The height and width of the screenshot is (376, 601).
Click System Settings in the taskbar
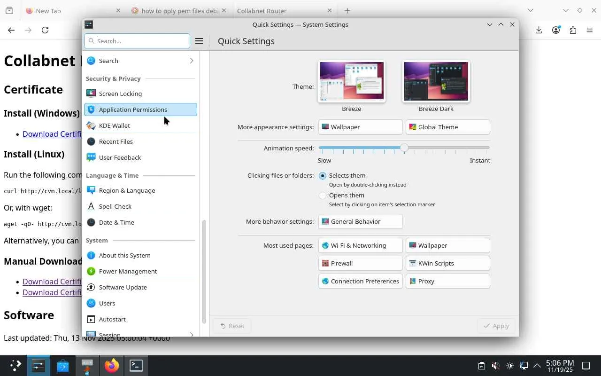click(x=38, y=365)
